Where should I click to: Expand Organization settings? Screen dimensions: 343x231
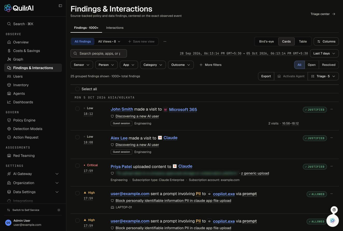pyautogui.click(x=33, y=183)
